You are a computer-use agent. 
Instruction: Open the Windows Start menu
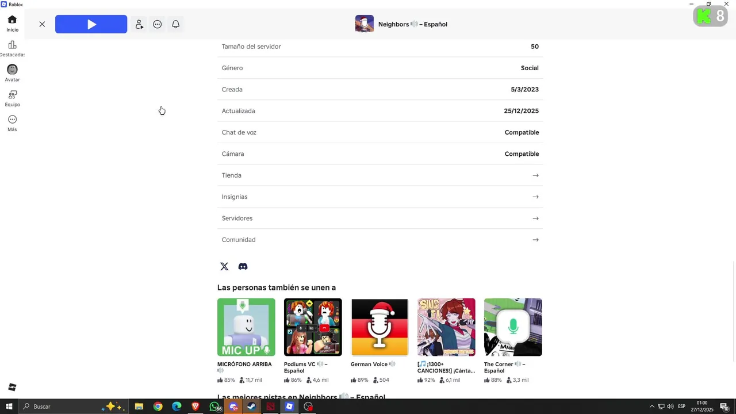tap(9, 407)
